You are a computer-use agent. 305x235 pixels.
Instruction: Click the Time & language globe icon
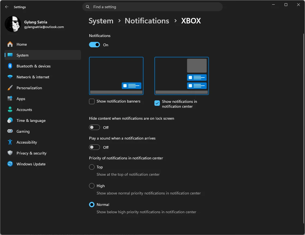point(10,120)
